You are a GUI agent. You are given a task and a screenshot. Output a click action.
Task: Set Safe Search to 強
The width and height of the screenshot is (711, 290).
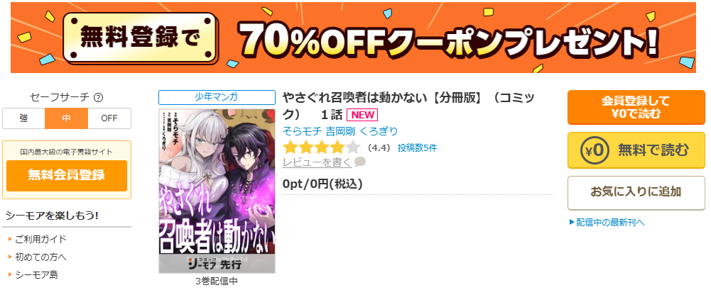point(23,118)
